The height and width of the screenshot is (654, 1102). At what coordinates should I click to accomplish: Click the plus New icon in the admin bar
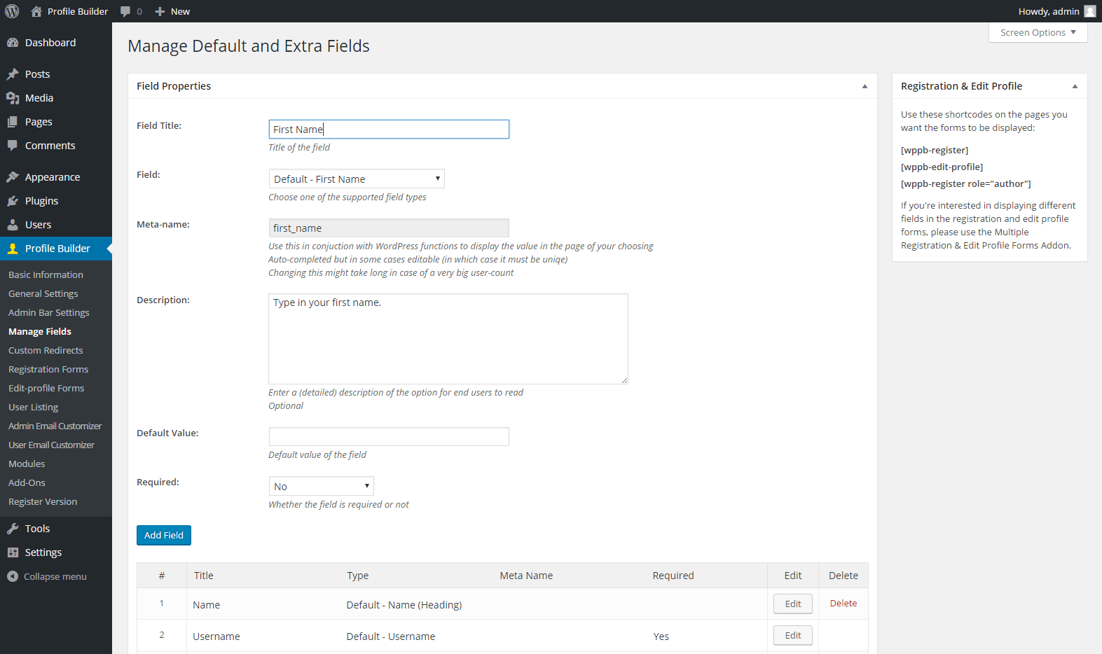160,11
